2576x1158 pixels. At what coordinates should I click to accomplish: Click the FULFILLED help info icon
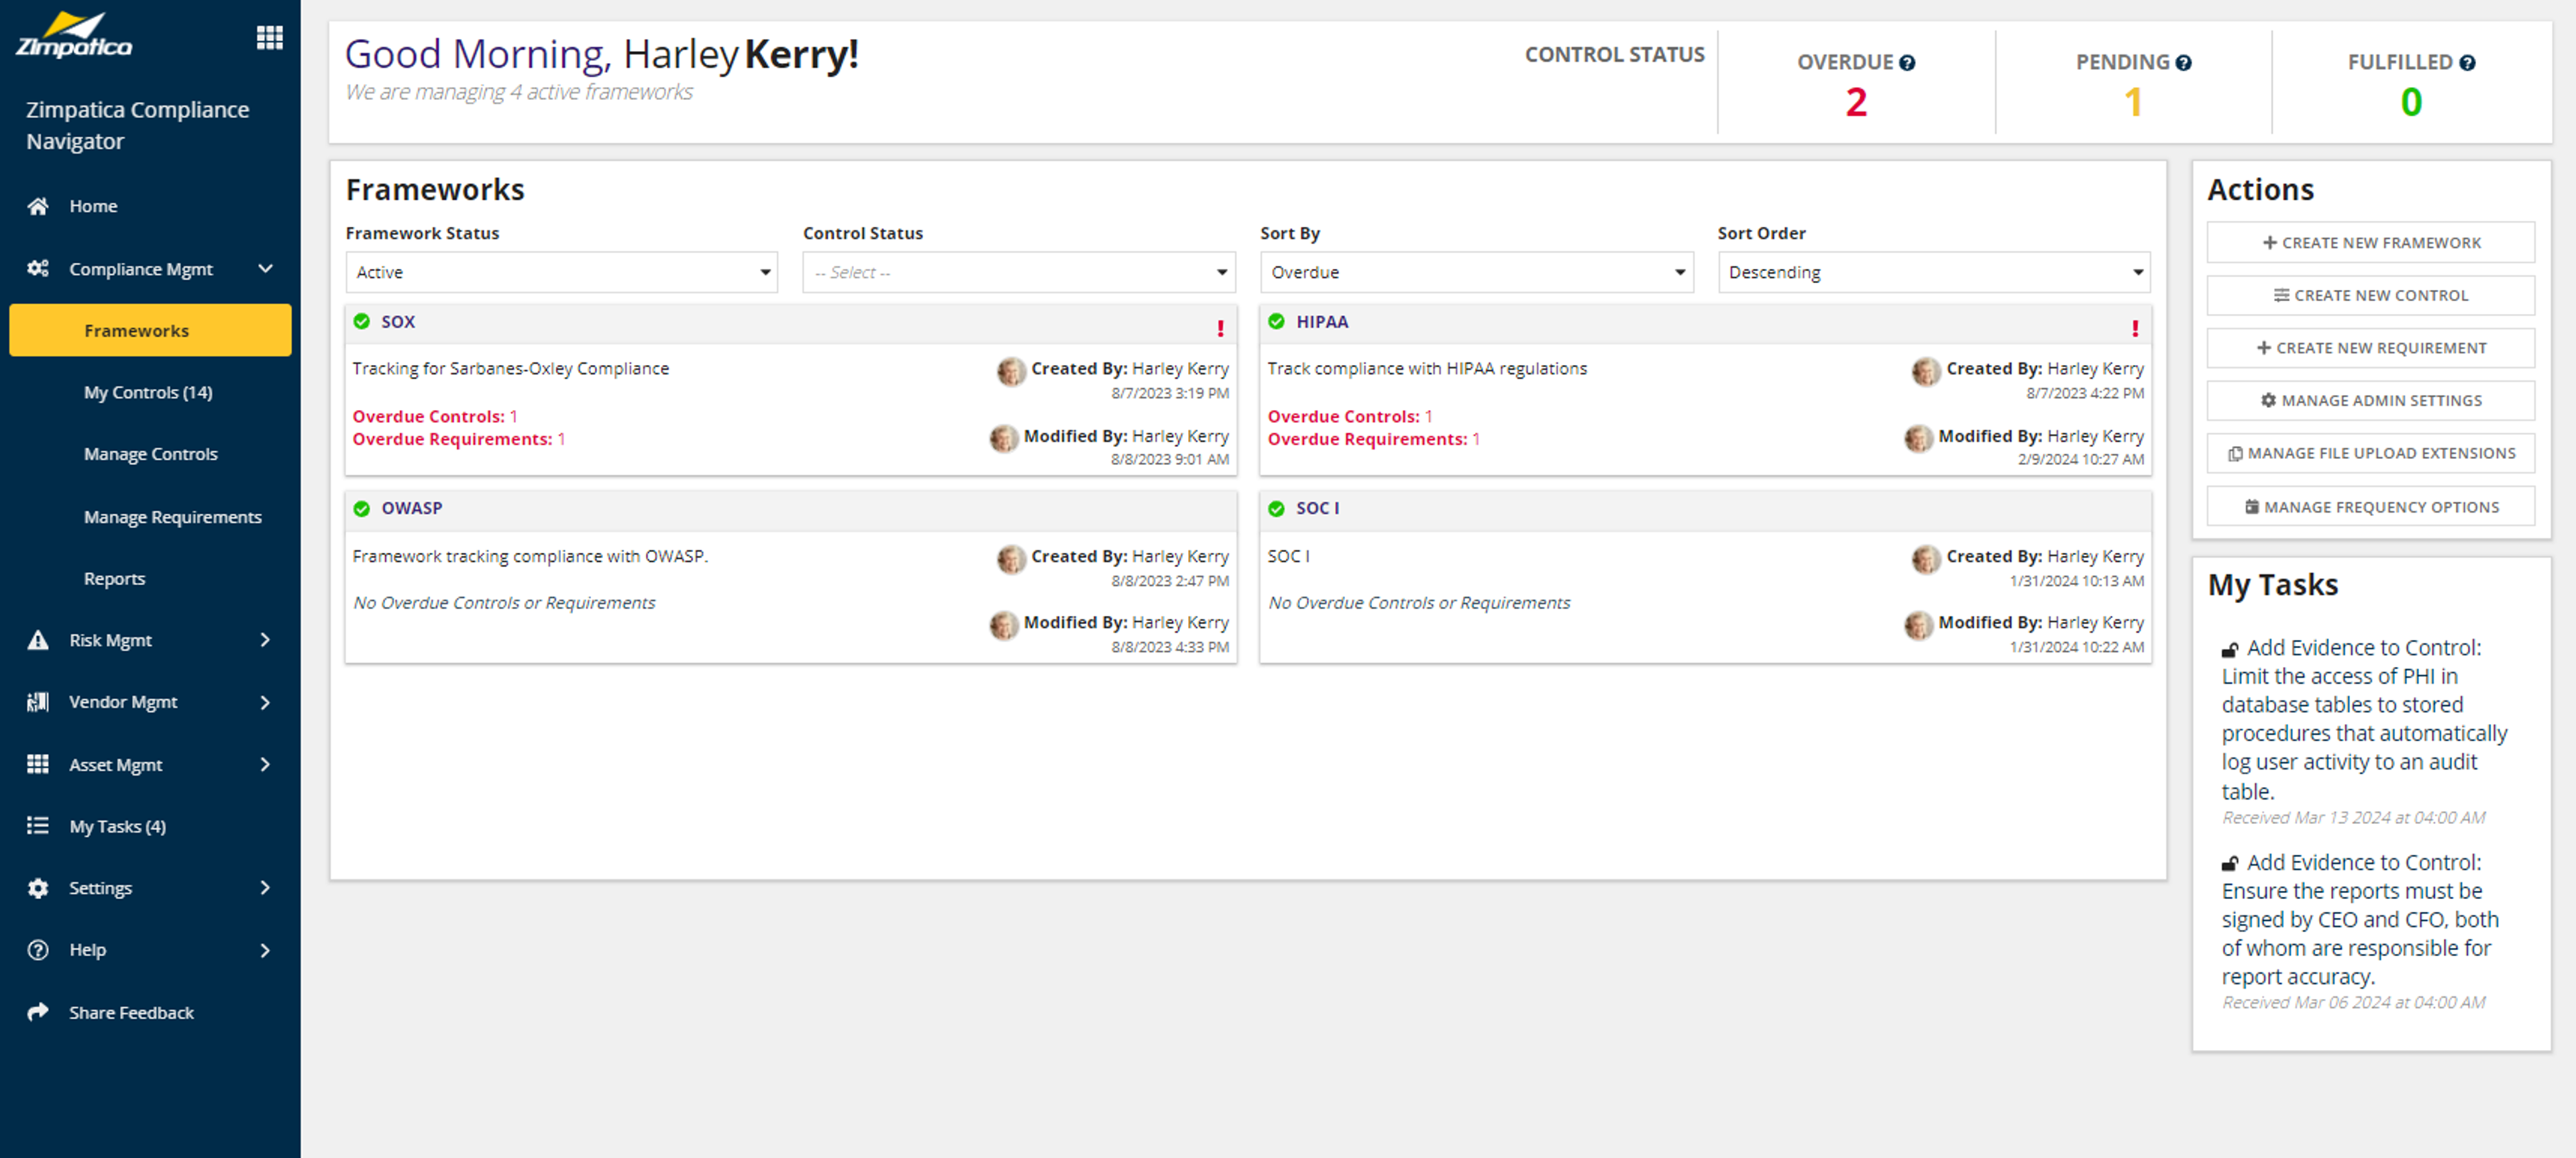point(2467,63)
